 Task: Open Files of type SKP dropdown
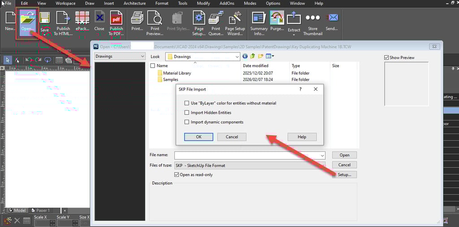(x=250, y=165)
